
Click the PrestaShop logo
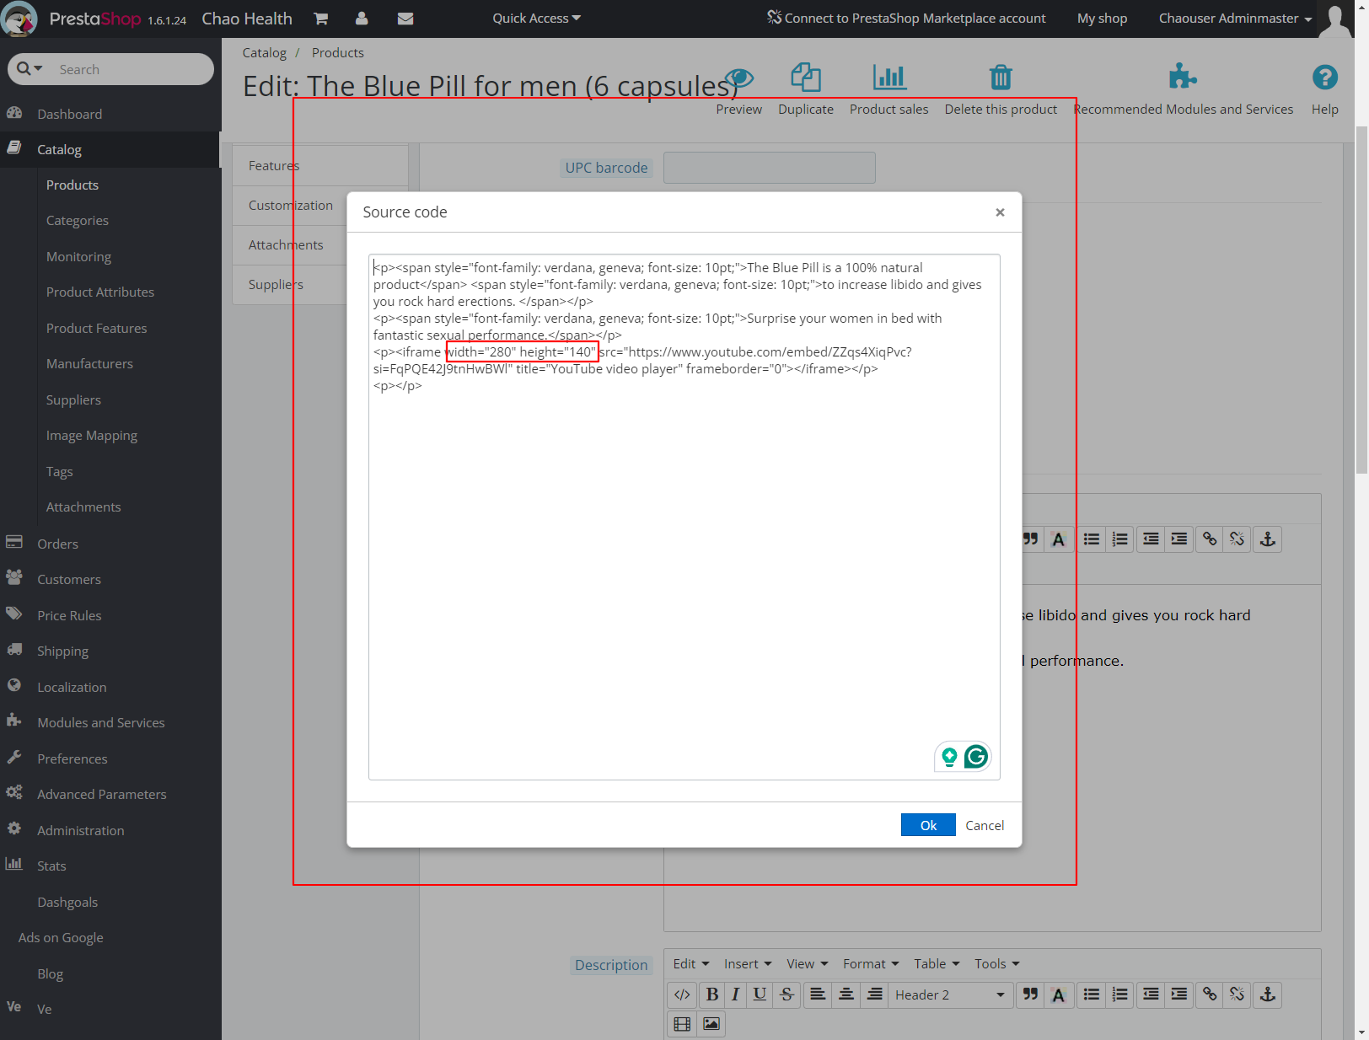tap(94, 19)
